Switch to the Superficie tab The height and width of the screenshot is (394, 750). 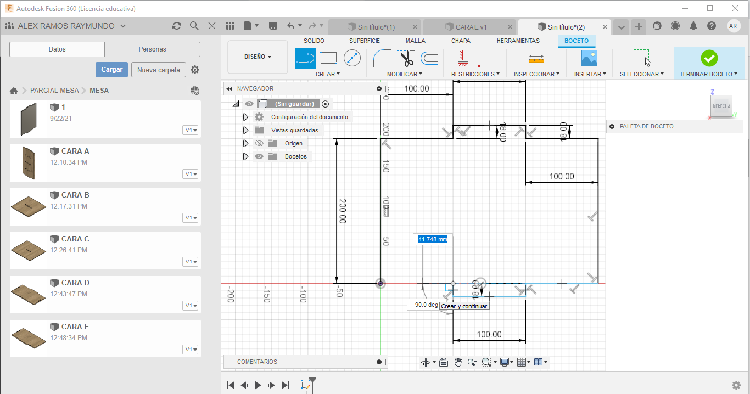pyautogui.click(x=365, y=41)
